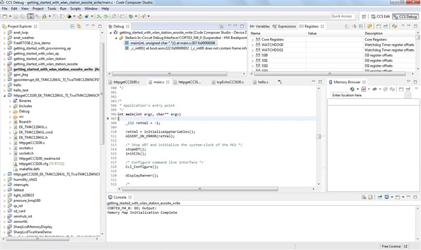The image size is (421, 250).
Task: Click the highlighted save toolbar button
Action: click(31, 16)
